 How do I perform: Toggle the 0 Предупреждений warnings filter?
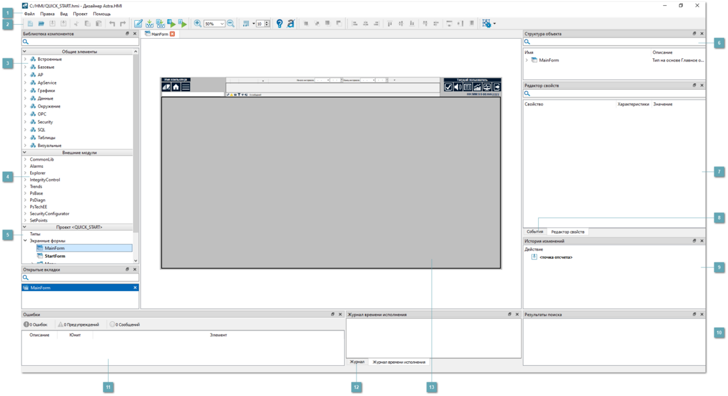[x=77, y=325]
